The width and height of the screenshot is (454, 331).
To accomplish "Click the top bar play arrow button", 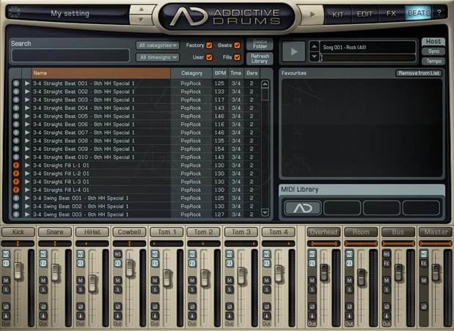I will 312,14.
